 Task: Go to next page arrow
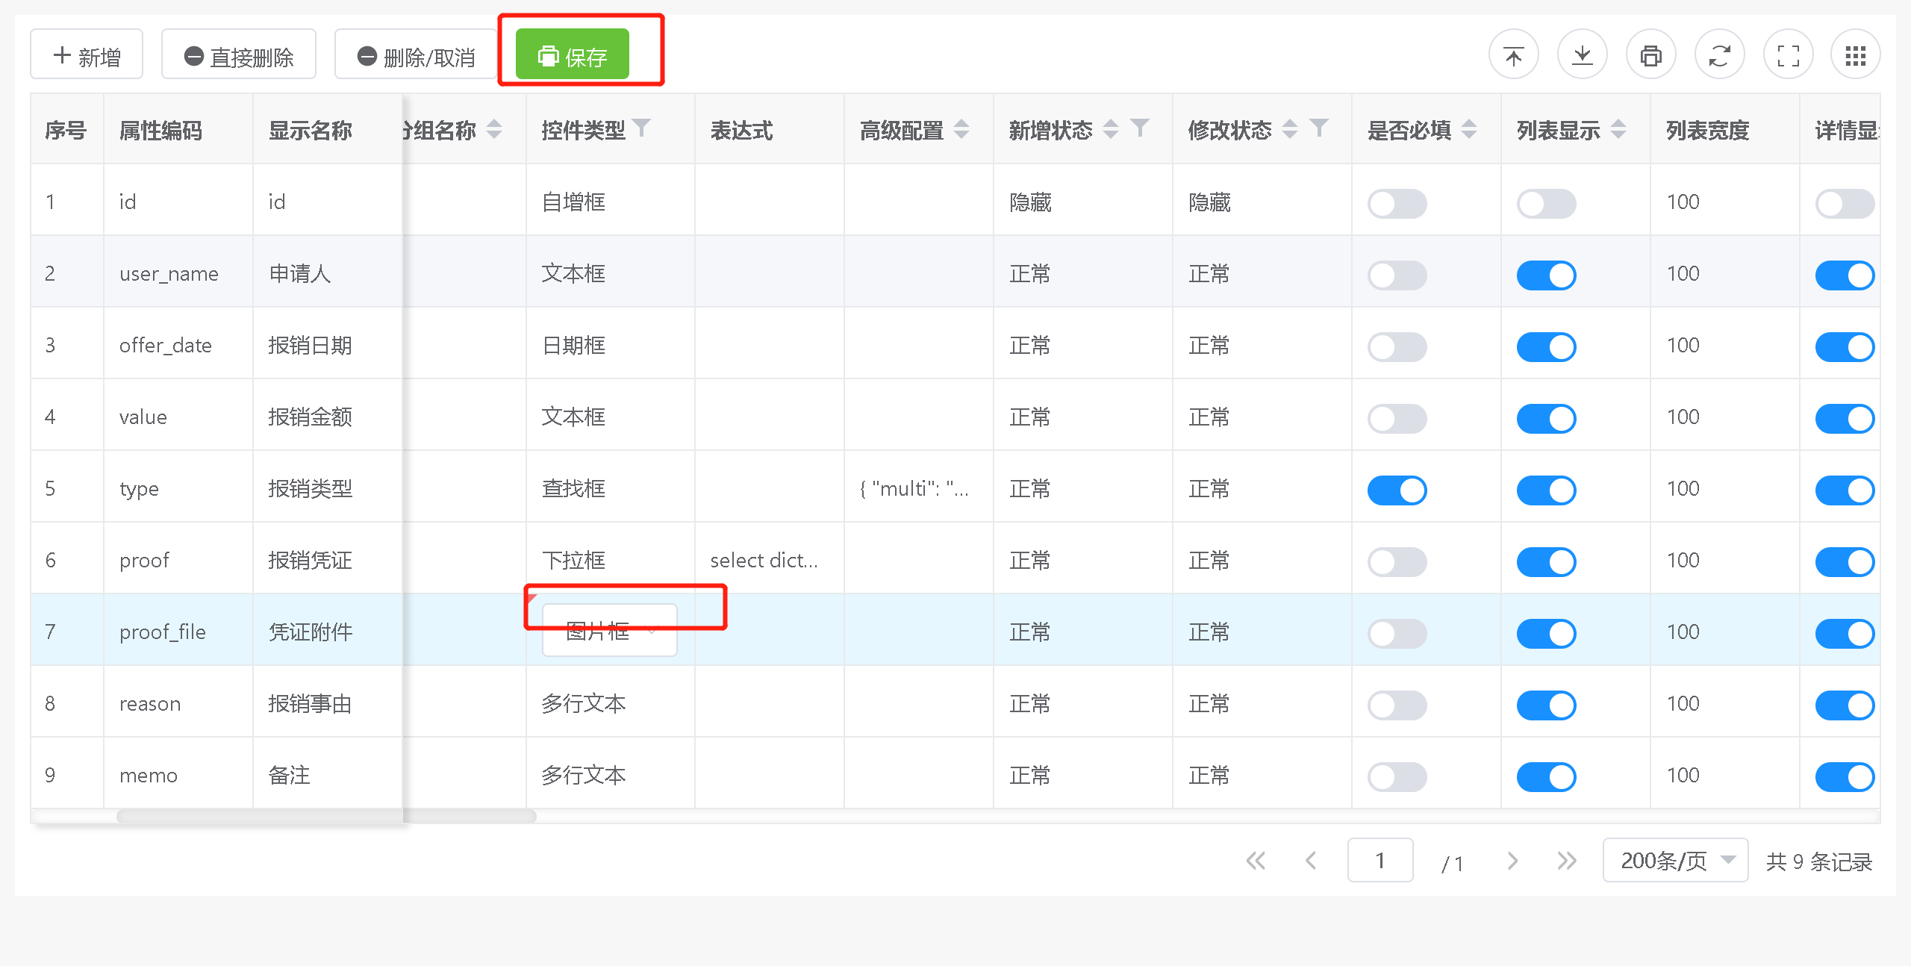pyautogui.click(x=1512, y=861)
